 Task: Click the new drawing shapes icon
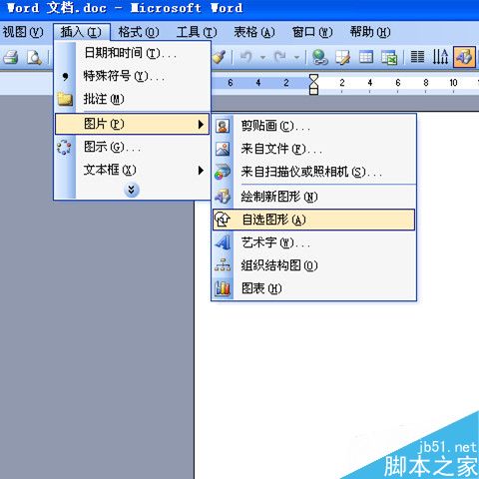click(x=223, y=197)
